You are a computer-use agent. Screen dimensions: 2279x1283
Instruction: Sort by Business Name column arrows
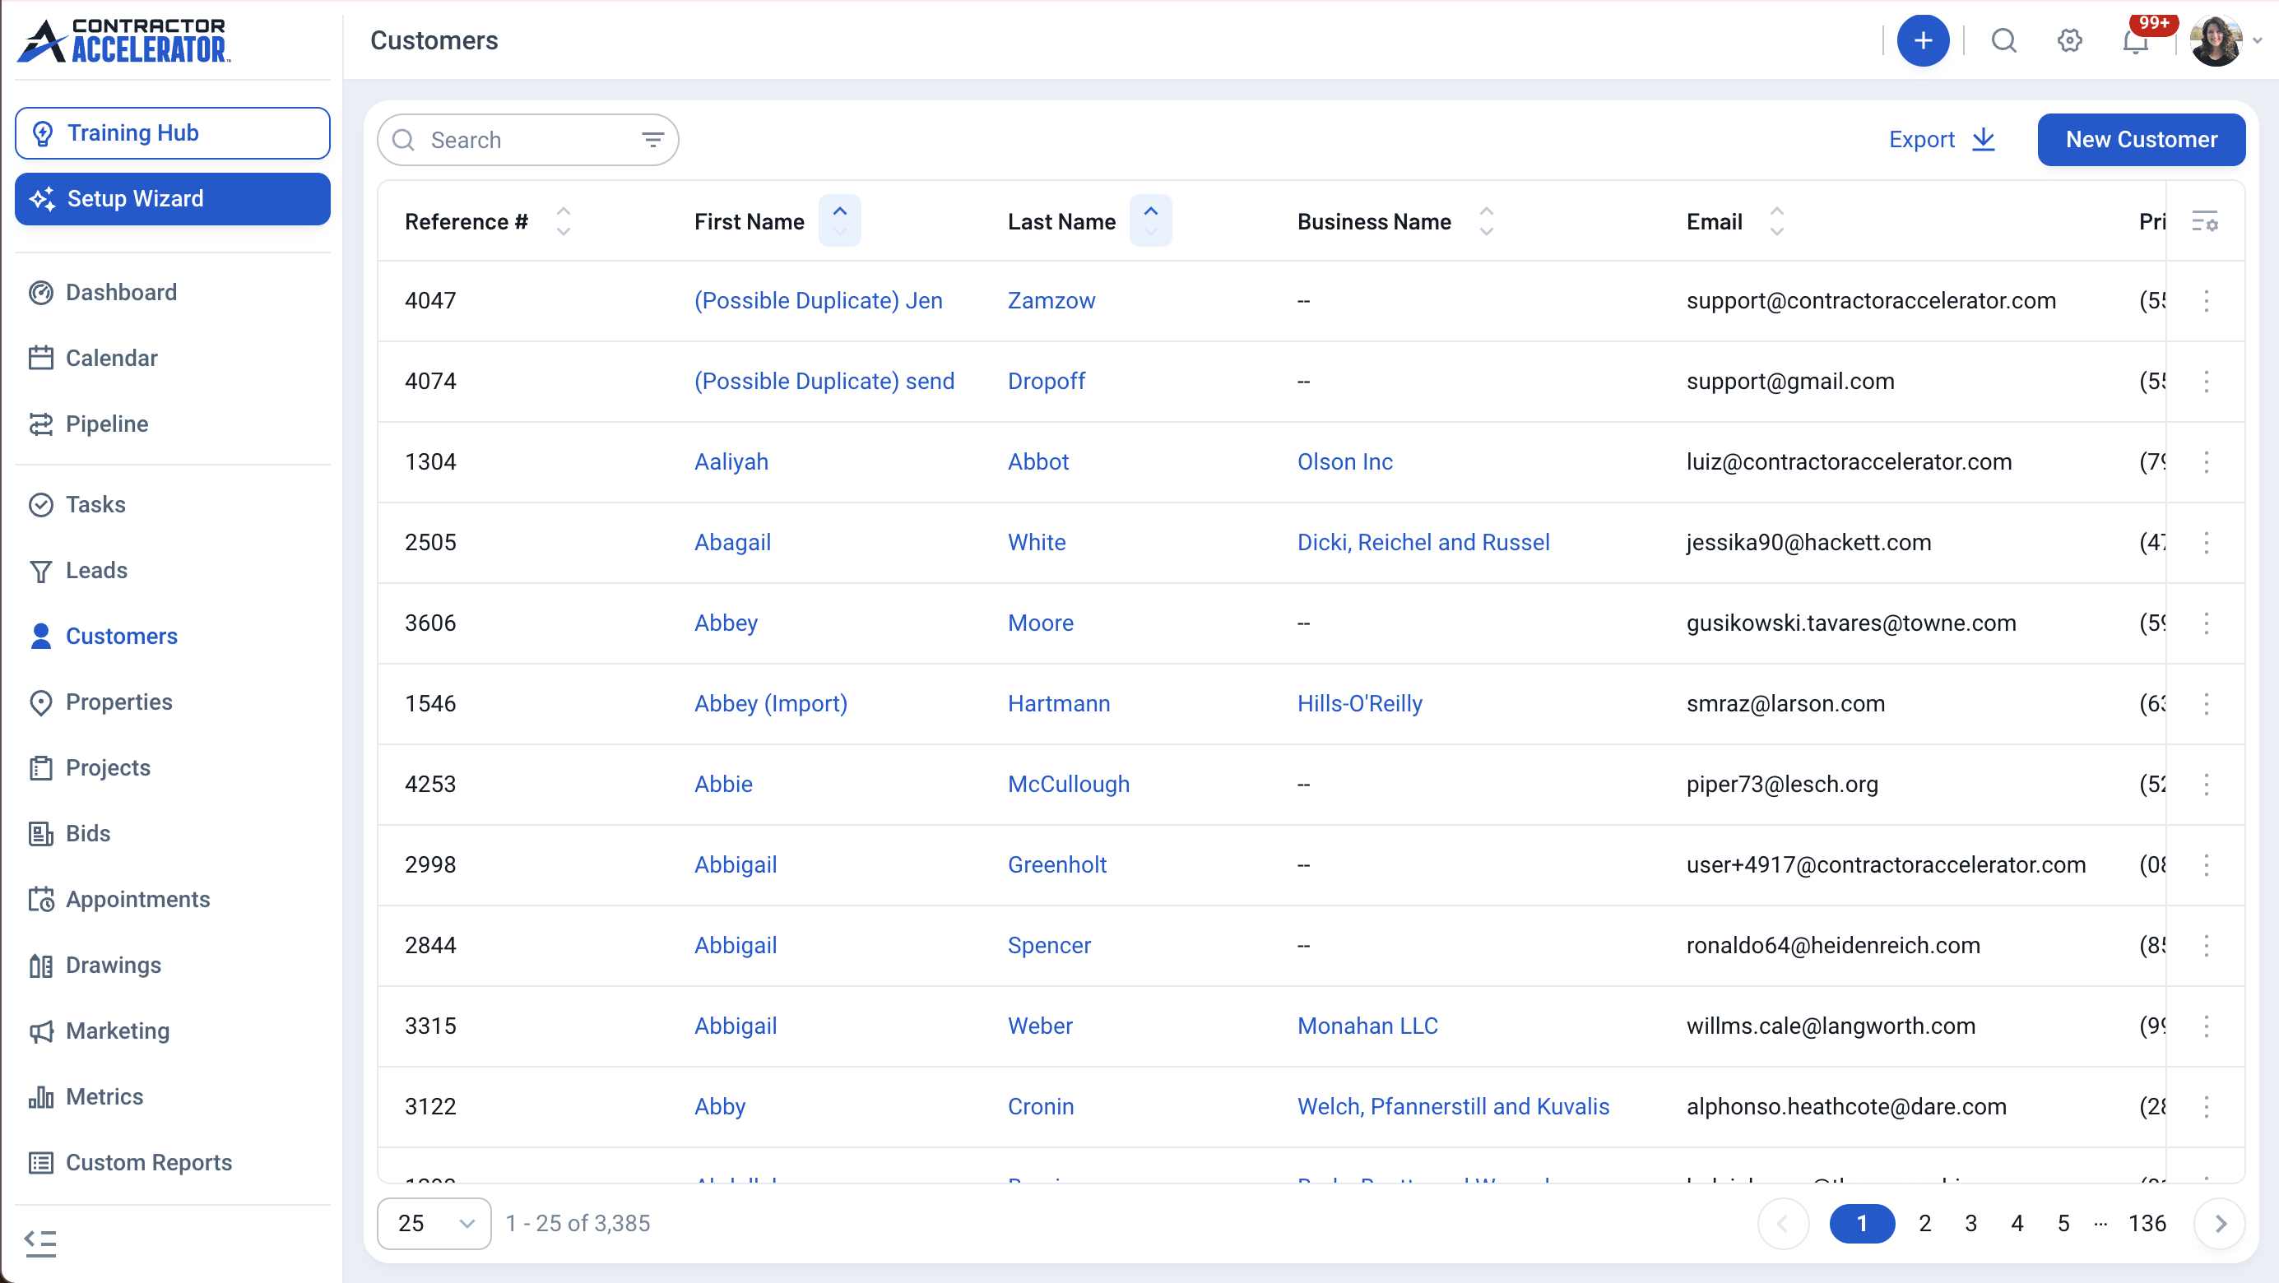click(1487, 221)
